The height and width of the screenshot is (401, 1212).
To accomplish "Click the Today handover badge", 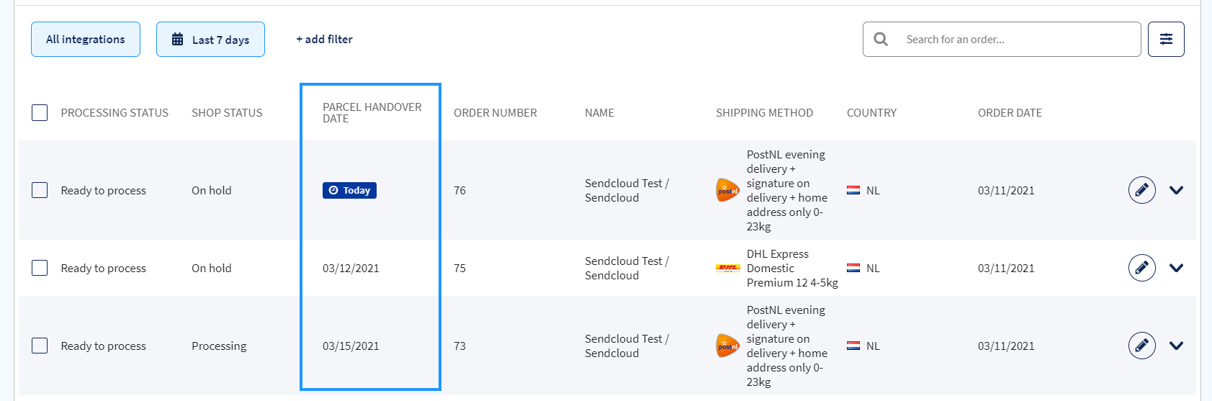I will [349, 190].
